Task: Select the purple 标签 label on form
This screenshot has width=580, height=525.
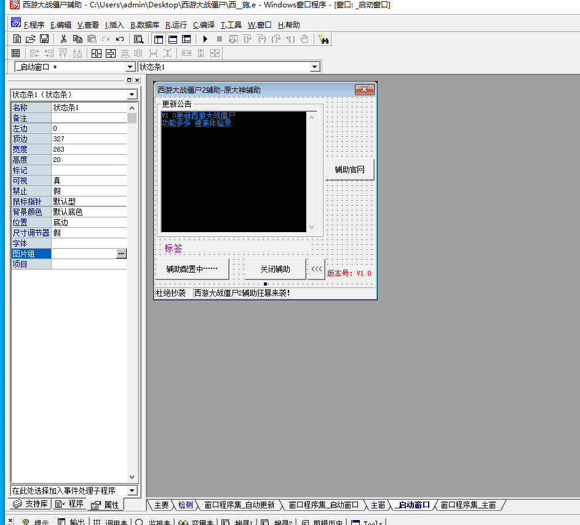Action: click(173, 249)
